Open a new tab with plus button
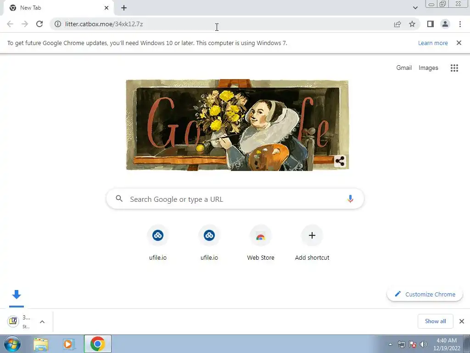The image size is (470, 353). (124, 8)
